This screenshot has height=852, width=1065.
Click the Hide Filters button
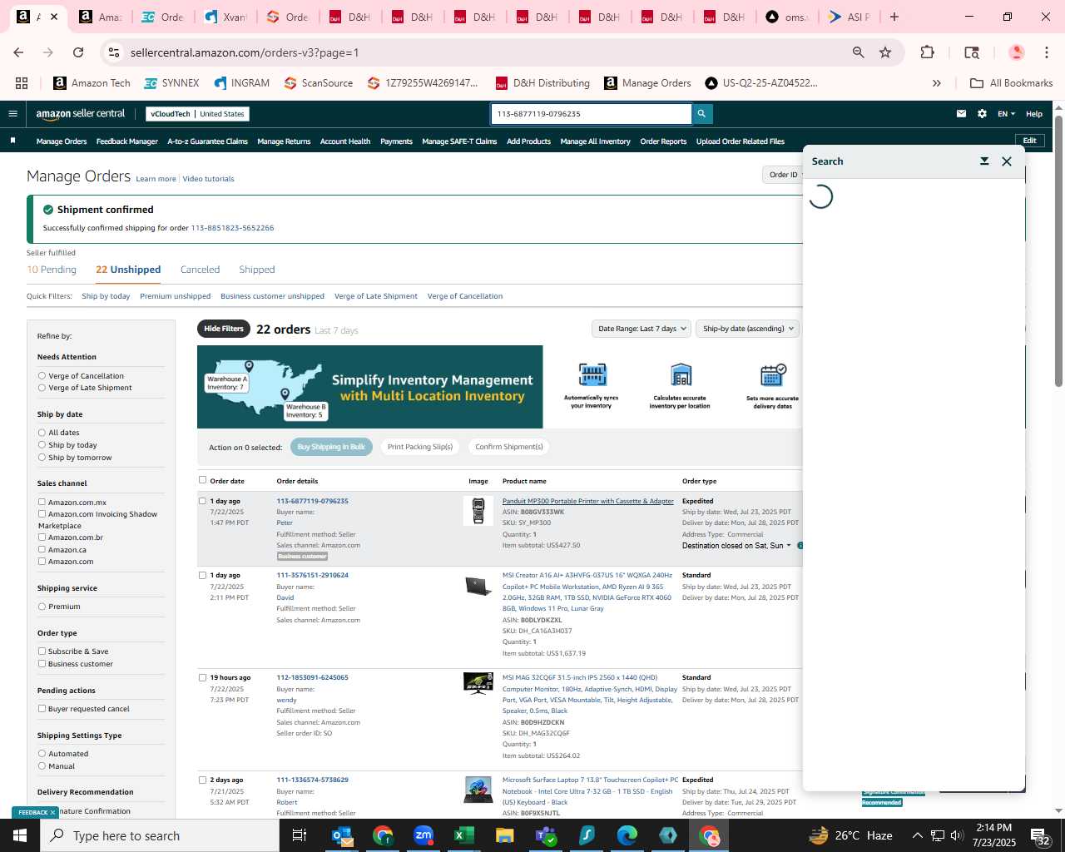pyautogui.click(x=224, y=329)
